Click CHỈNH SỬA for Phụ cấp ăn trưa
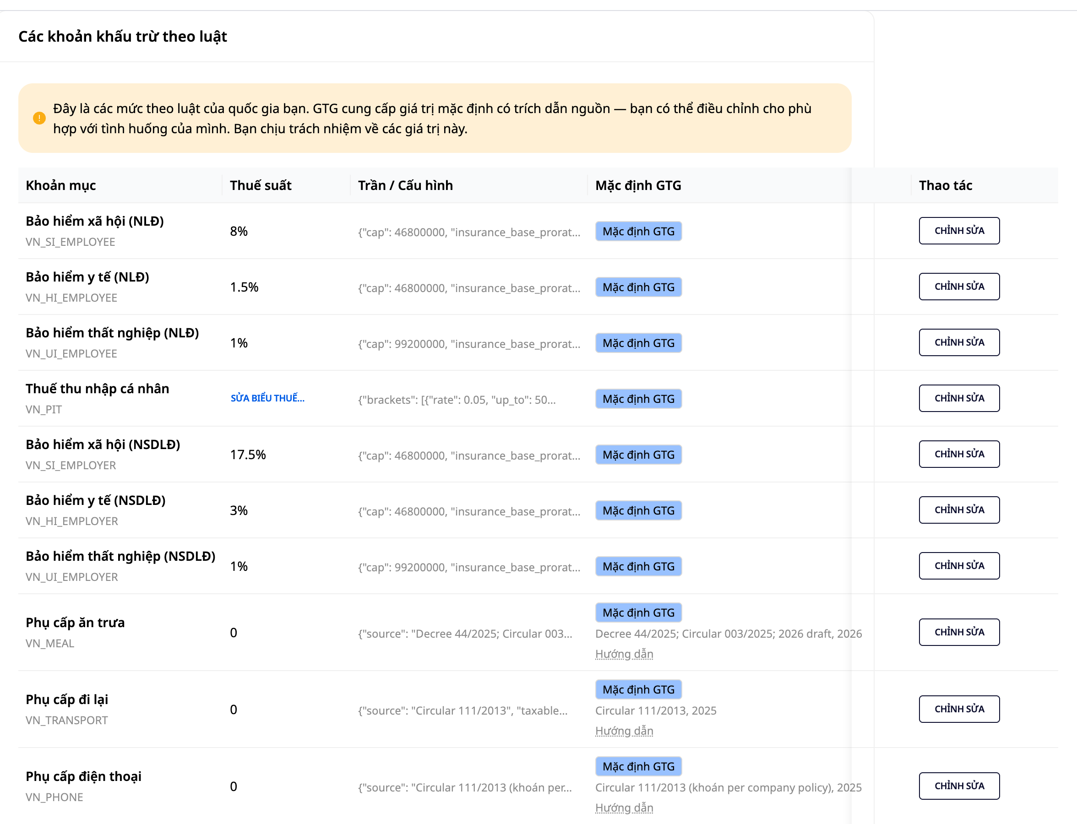 [959, 632]
